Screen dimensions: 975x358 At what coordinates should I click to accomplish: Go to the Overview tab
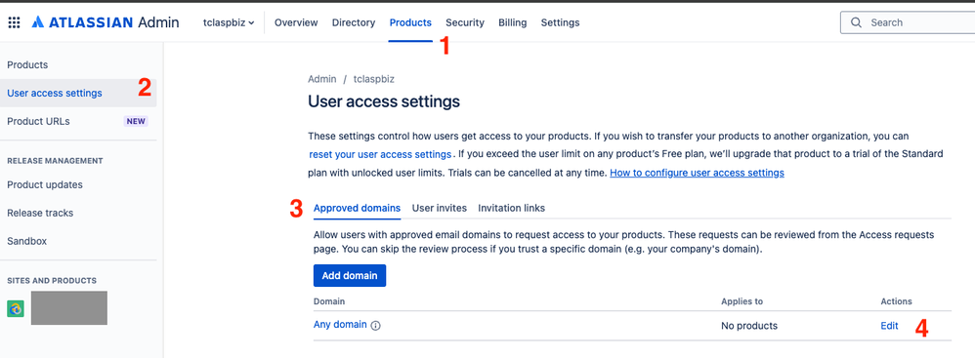point(296,23)
